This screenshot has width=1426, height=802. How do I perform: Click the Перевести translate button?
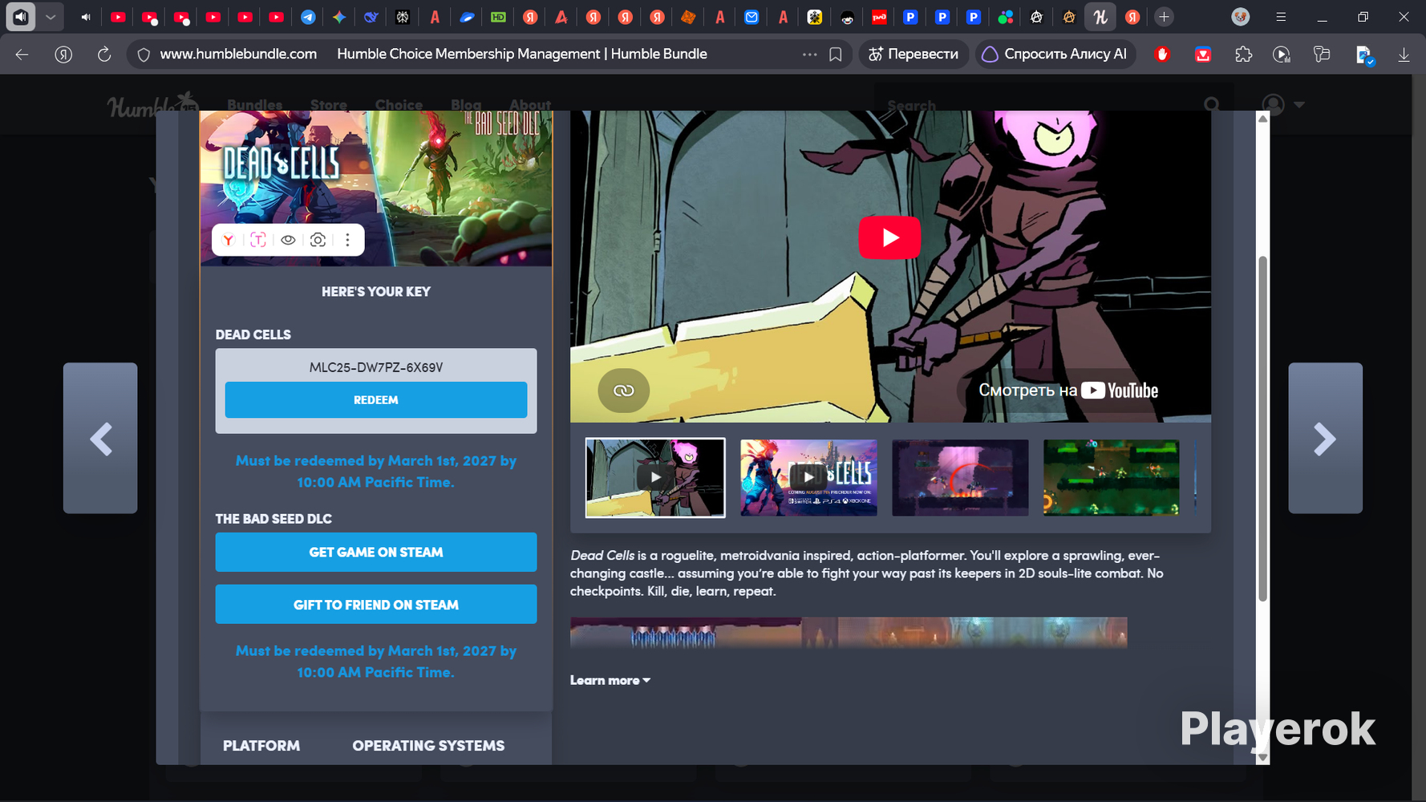point(914,55)
